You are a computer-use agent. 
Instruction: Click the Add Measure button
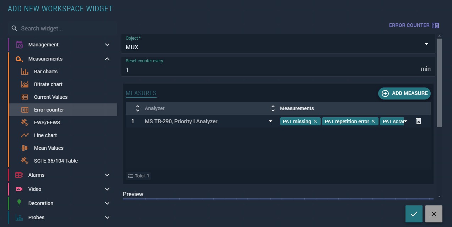(x=404, y=93)
